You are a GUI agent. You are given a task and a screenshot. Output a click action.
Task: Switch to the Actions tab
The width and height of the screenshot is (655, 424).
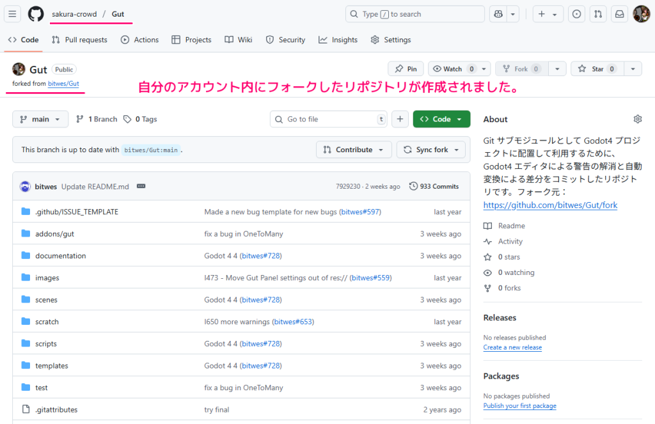click(140, 40)
